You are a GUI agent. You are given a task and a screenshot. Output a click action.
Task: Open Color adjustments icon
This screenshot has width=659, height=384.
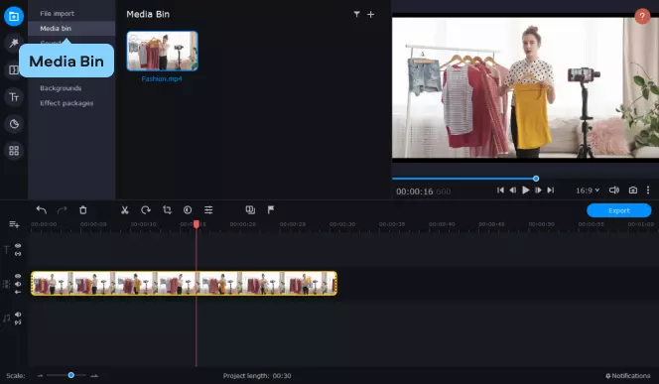pos(188,209)
